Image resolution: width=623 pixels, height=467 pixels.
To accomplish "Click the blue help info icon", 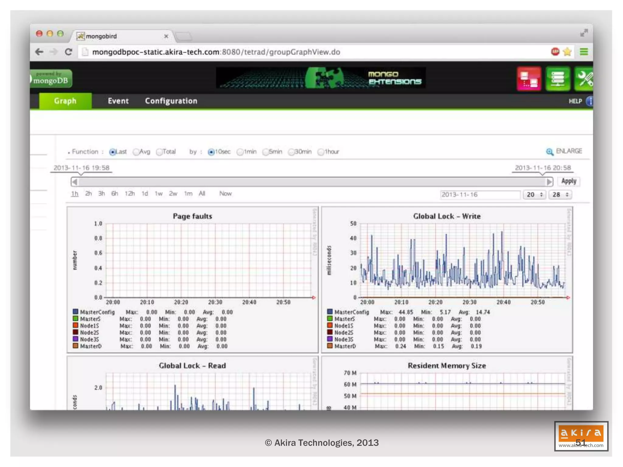I will (x=590, y=101).
